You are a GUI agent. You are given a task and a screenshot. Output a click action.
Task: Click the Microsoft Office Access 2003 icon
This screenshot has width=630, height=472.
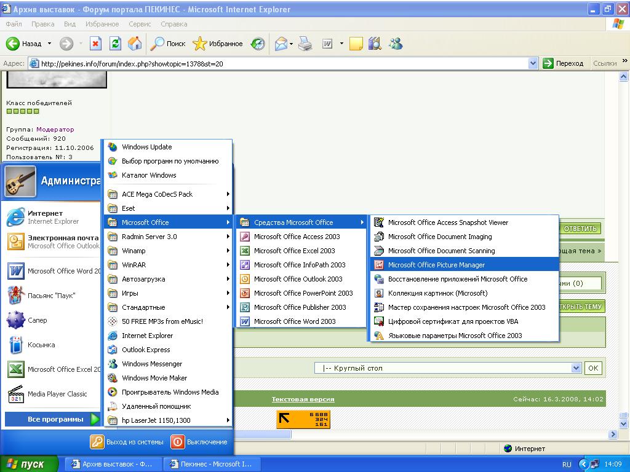coord(245,237)
